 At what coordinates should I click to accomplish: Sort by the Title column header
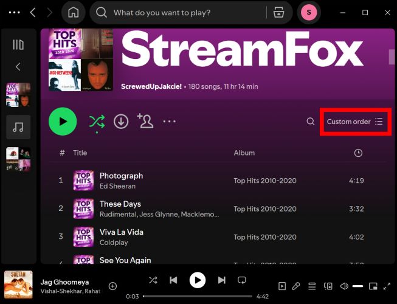click(x=80, y=153)
